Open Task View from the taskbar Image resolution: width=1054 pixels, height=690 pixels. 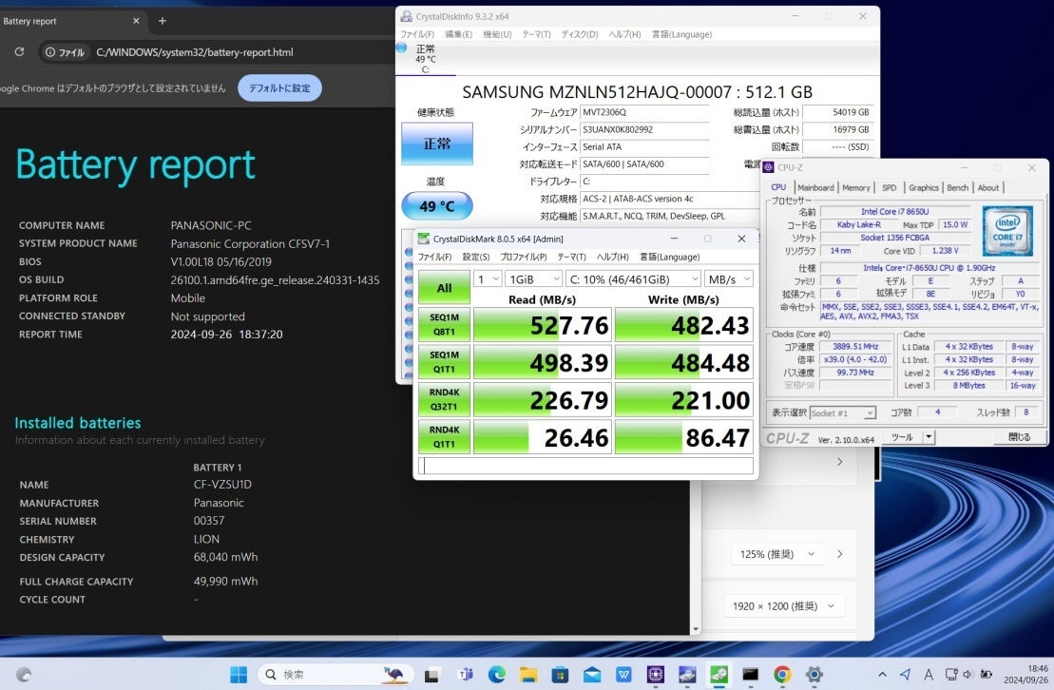(431, 675)
